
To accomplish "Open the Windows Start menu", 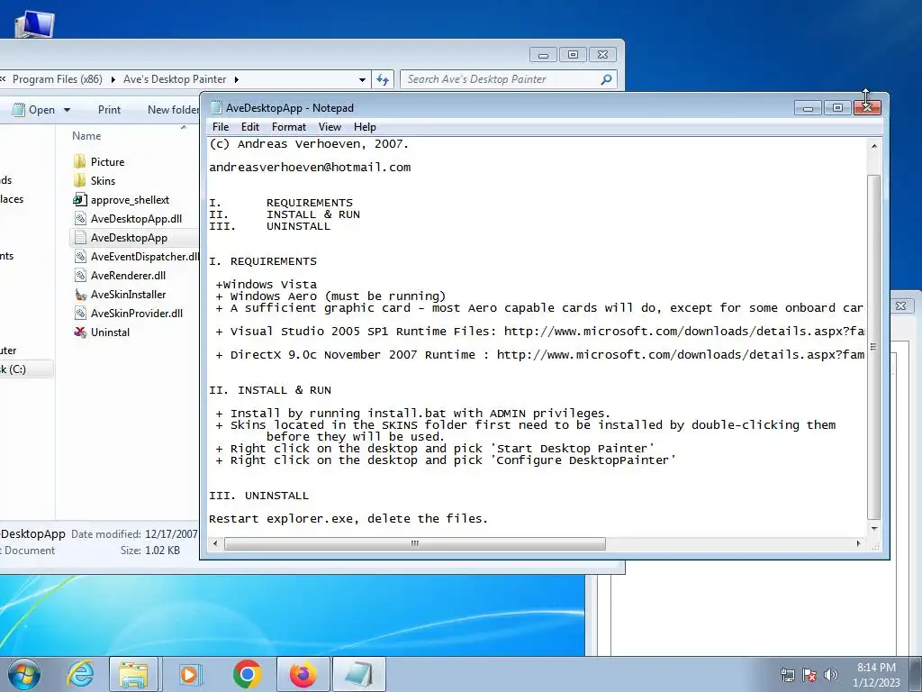I will (x=24, y=674).
